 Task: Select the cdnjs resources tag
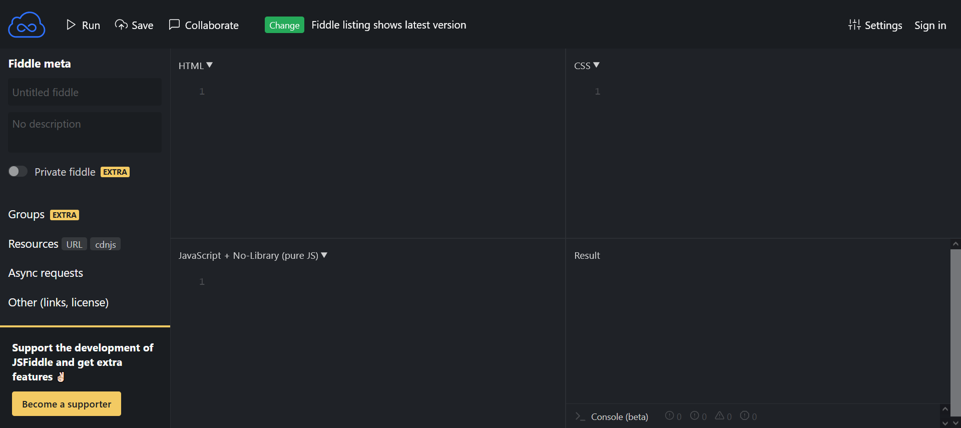105,244
